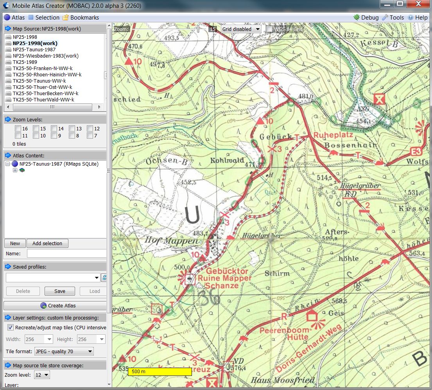Collapse the Zoom Levels panel arrow icon
Viewport: 432px width, 390px height.
point(8,119)
